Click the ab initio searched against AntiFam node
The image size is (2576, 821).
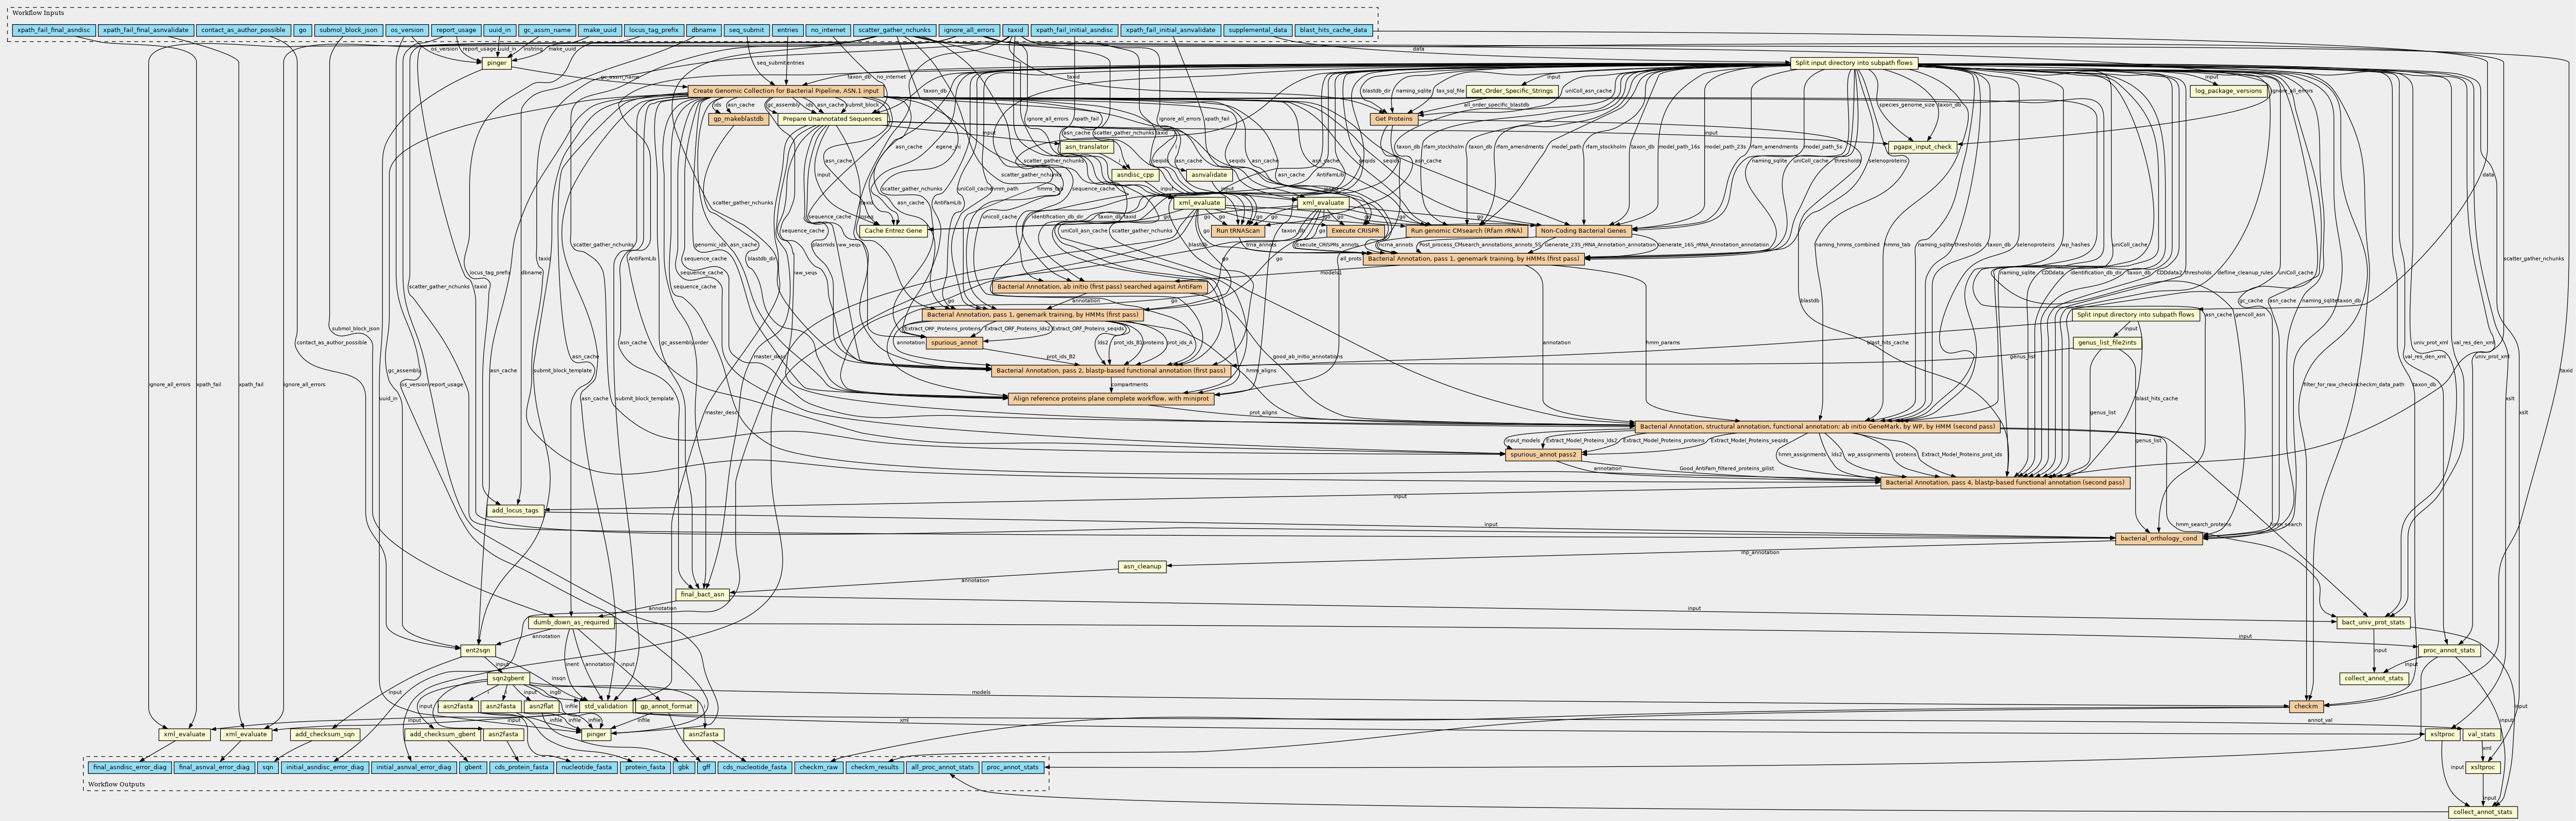point(1100,287)
